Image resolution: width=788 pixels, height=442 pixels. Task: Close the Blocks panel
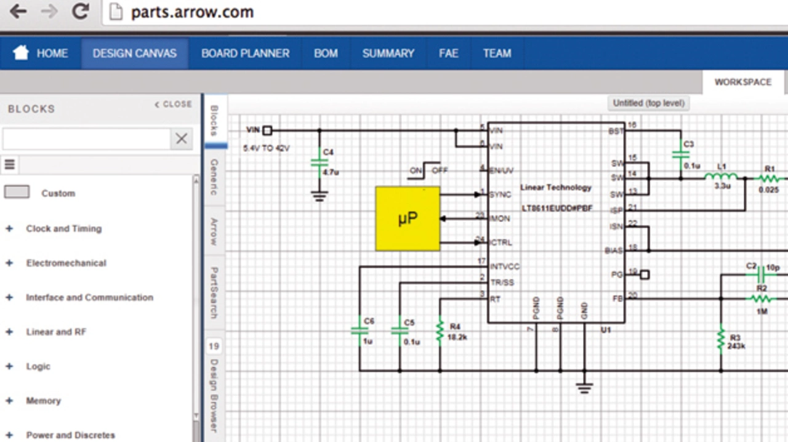tap(174, 105)
